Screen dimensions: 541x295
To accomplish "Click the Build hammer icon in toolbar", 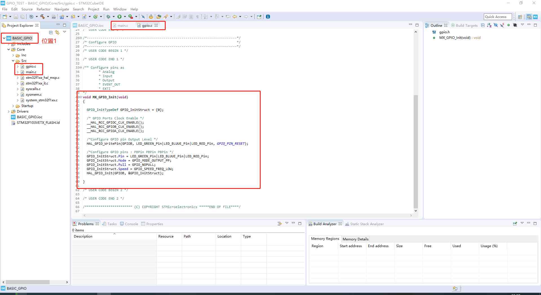I will pyautogui.click(x=43, y=17).
